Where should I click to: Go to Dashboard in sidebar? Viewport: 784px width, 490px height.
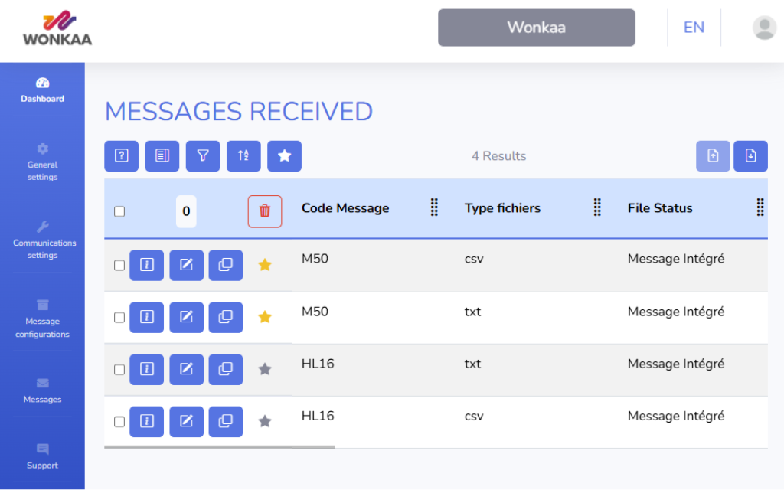pyautogui.click(x=43, y=90)
